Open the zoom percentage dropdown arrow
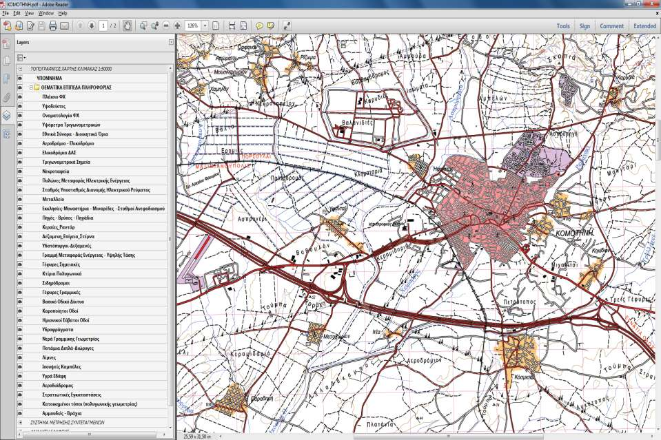This screenshot has height=440, width=661. [205, 26]
